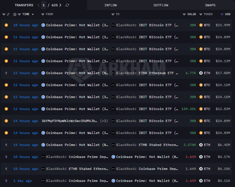Click BlackRock logo on $4.18K row sender
235x187 pixels.
click(x=43, y=169)
